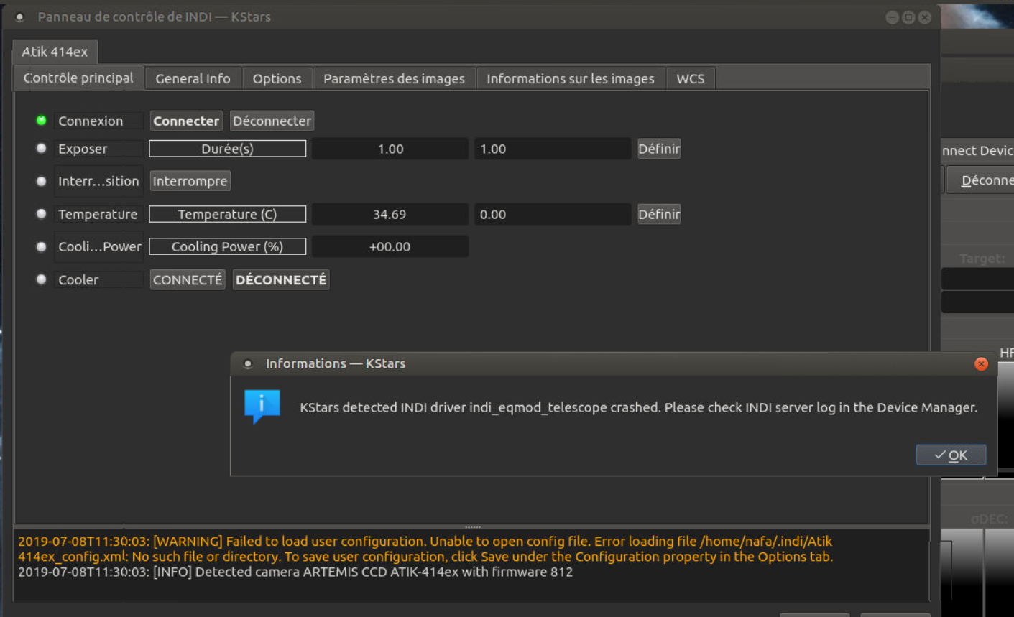The width and height of the screenshot is (1014, 617).
Task: Click the Informations dialog title bar icon
Action: [248, 364]
